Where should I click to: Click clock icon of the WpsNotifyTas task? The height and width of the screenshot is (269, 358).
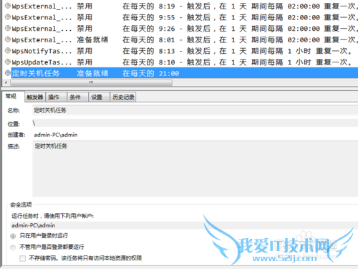[x=8, y=51]
